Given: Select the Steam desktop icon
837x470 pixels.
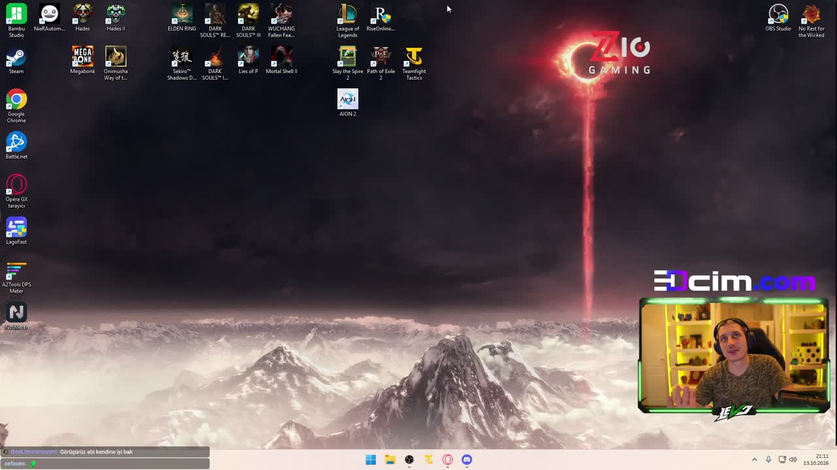Looking at the screenshot, I should [x=16, y=62].
